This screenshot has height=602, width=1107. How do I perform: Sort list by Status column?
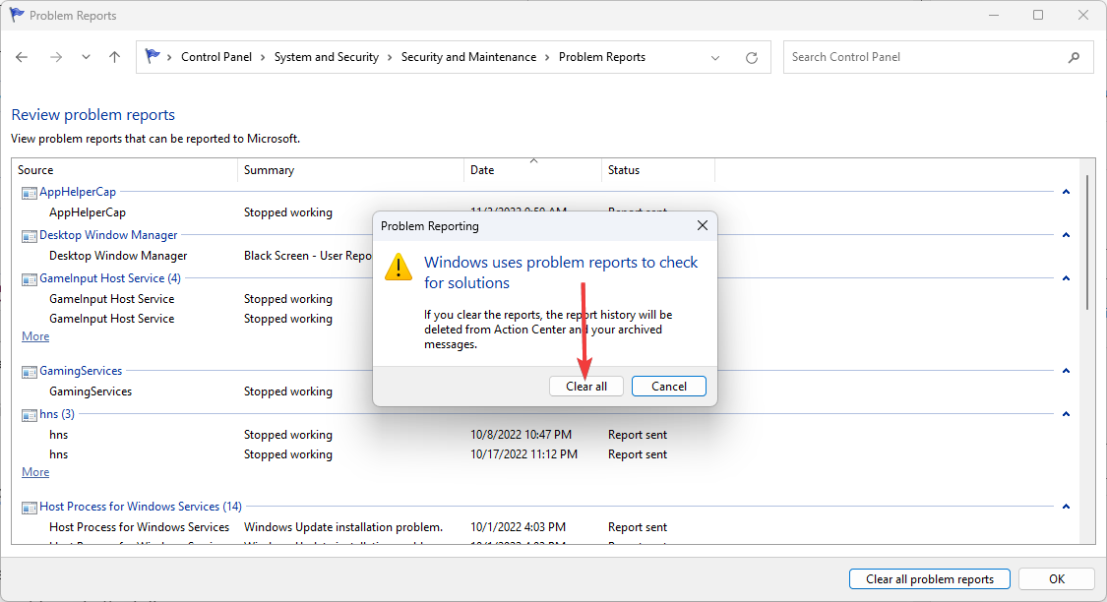click(x=658, y=170)
